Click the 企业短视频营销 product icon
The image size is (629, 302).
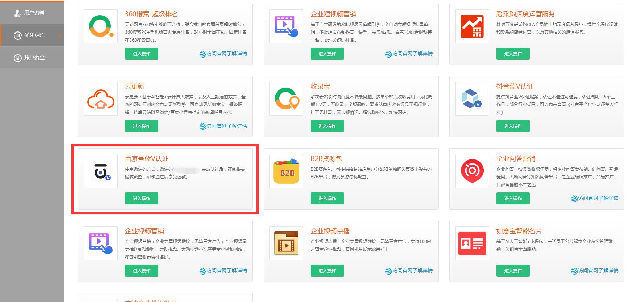(x=286, y=26)
